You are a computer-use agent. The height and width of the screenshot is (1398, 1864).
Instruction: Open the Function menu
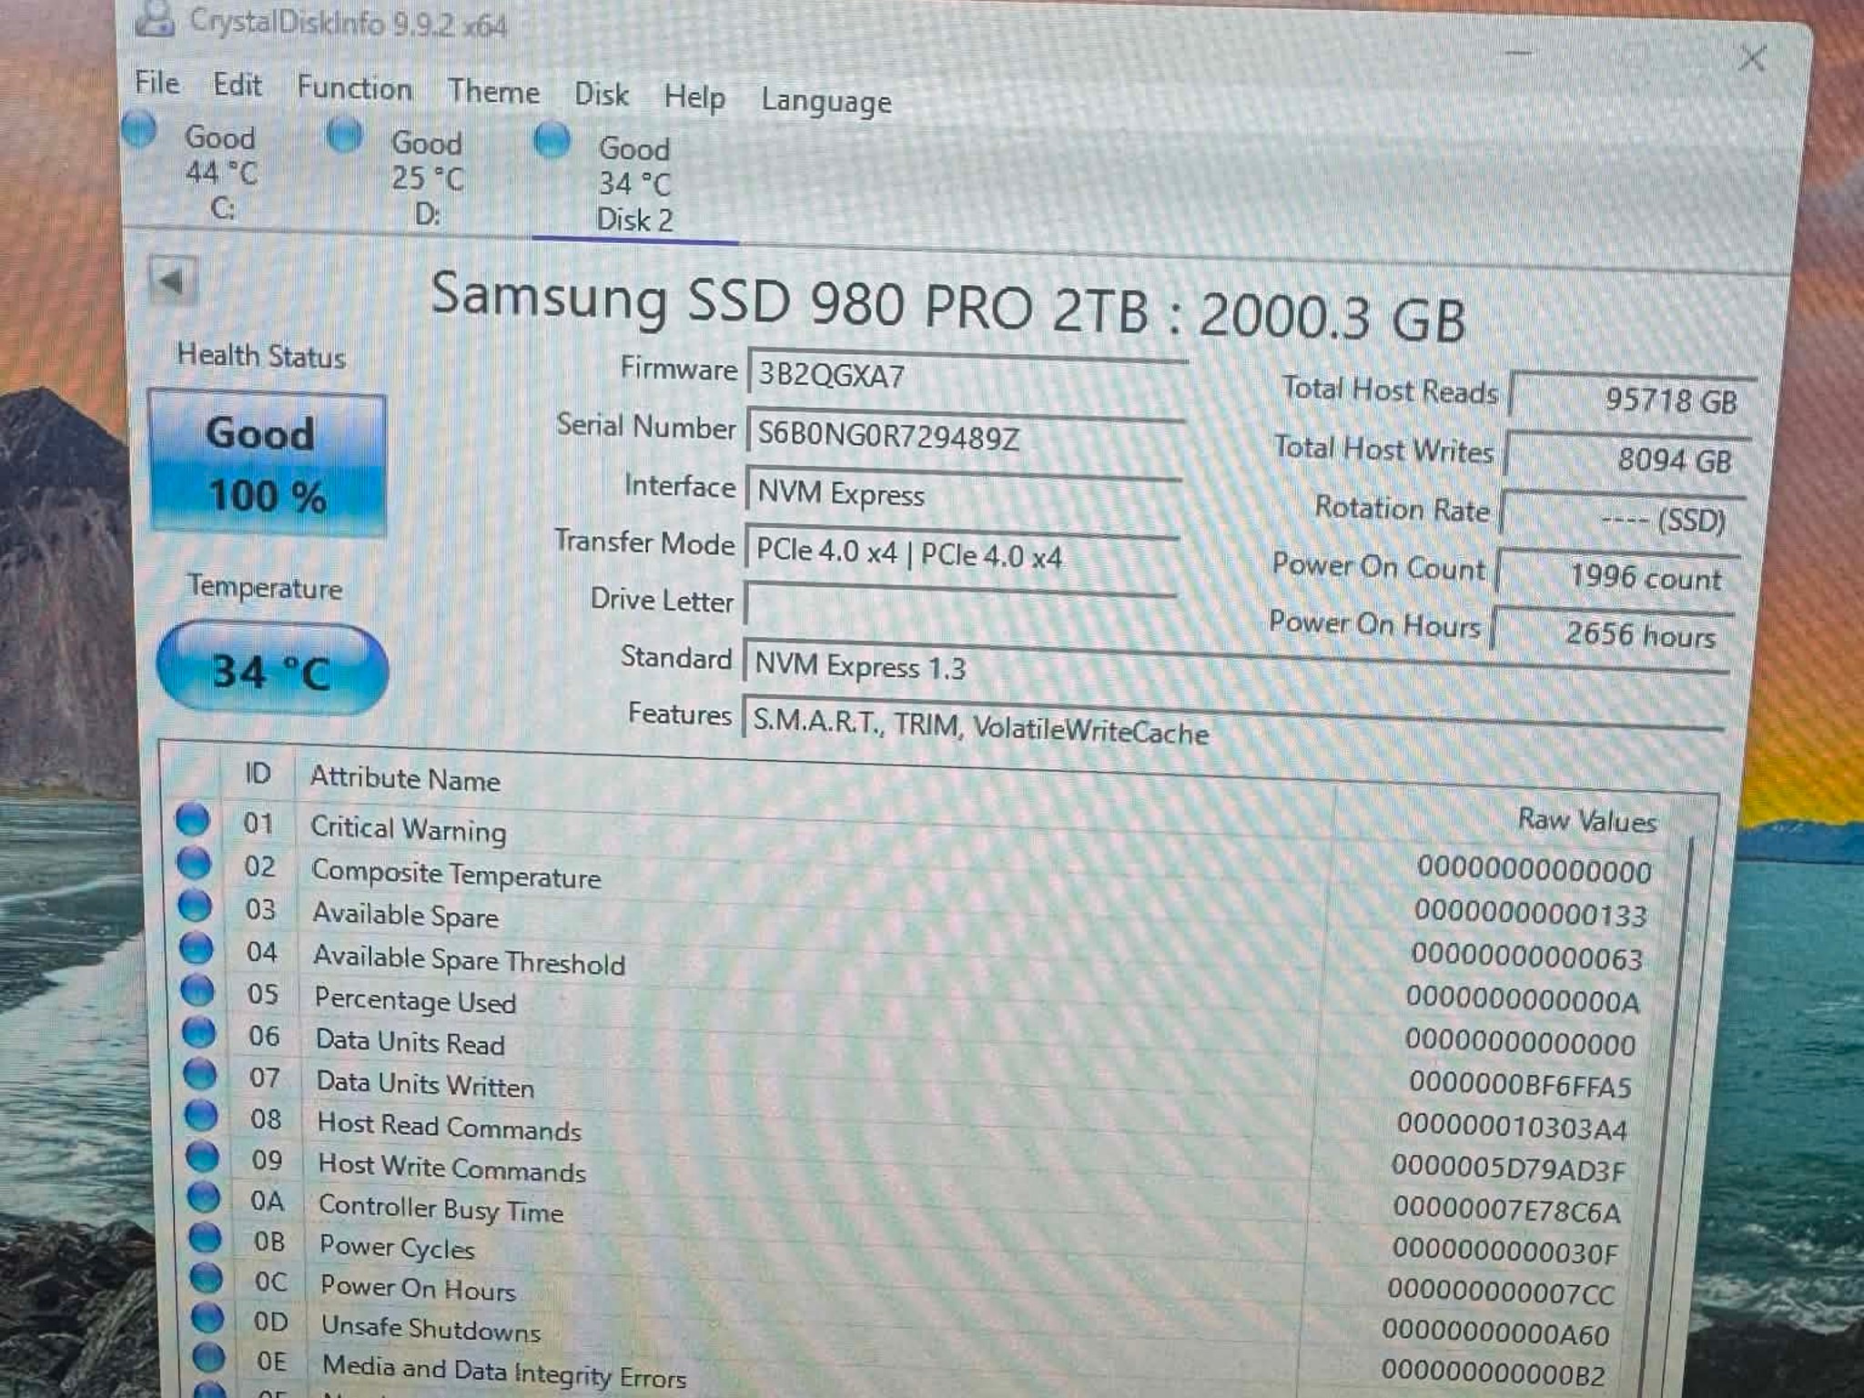tap(354, 88)
